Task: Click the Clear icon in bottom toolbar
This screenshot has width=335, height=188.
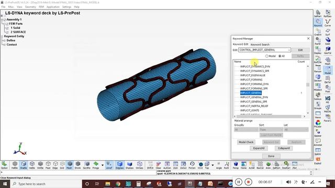Action: pyautogui.click(x=158, y=165)
